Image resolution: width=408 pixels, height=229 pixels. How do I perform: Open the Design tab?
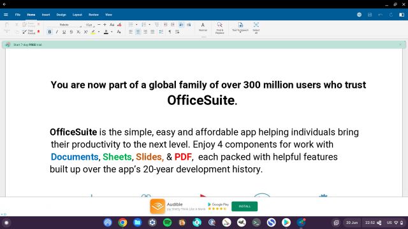point(61,15)
